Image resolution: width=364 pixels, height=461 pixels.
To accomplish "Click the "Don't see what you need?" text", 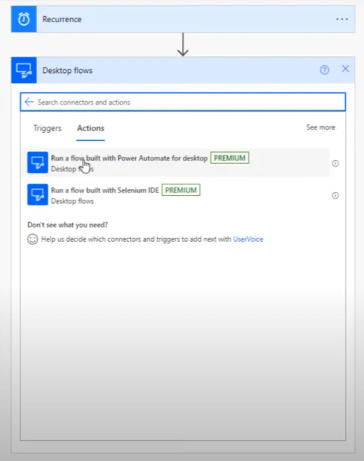I will pos(68,225).
